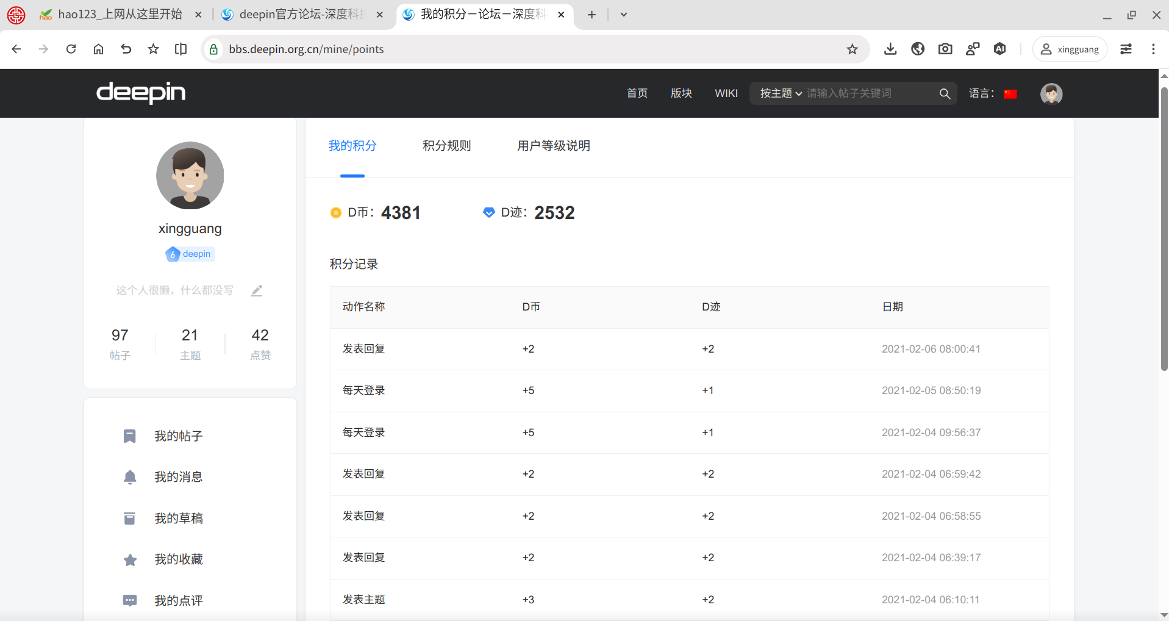Click the large profile avatar picture
Screen dimensions: 1169x621
pyautogui.click(x=190, y=176)
